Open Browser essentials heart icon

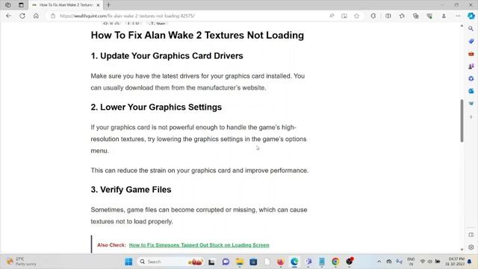[429, 16]
